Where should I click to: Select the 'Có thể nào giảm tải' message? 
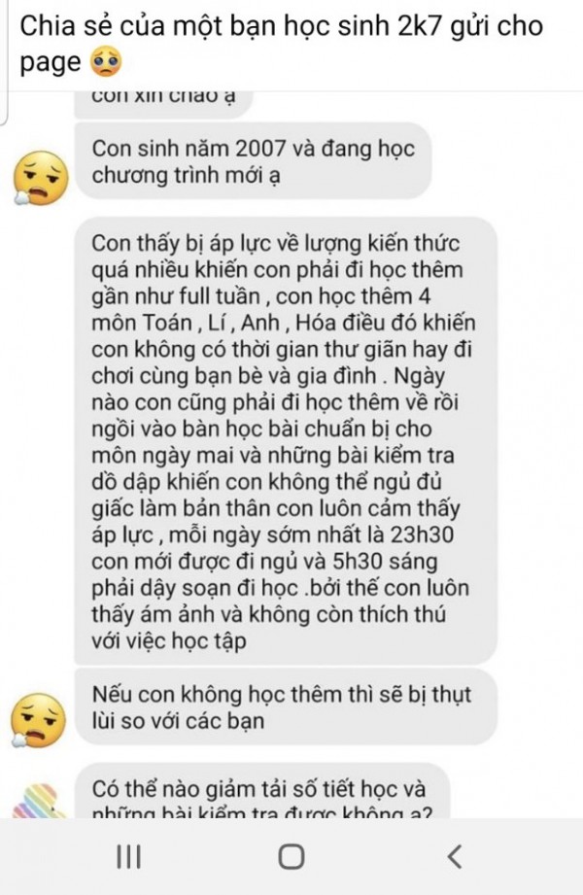262,791
